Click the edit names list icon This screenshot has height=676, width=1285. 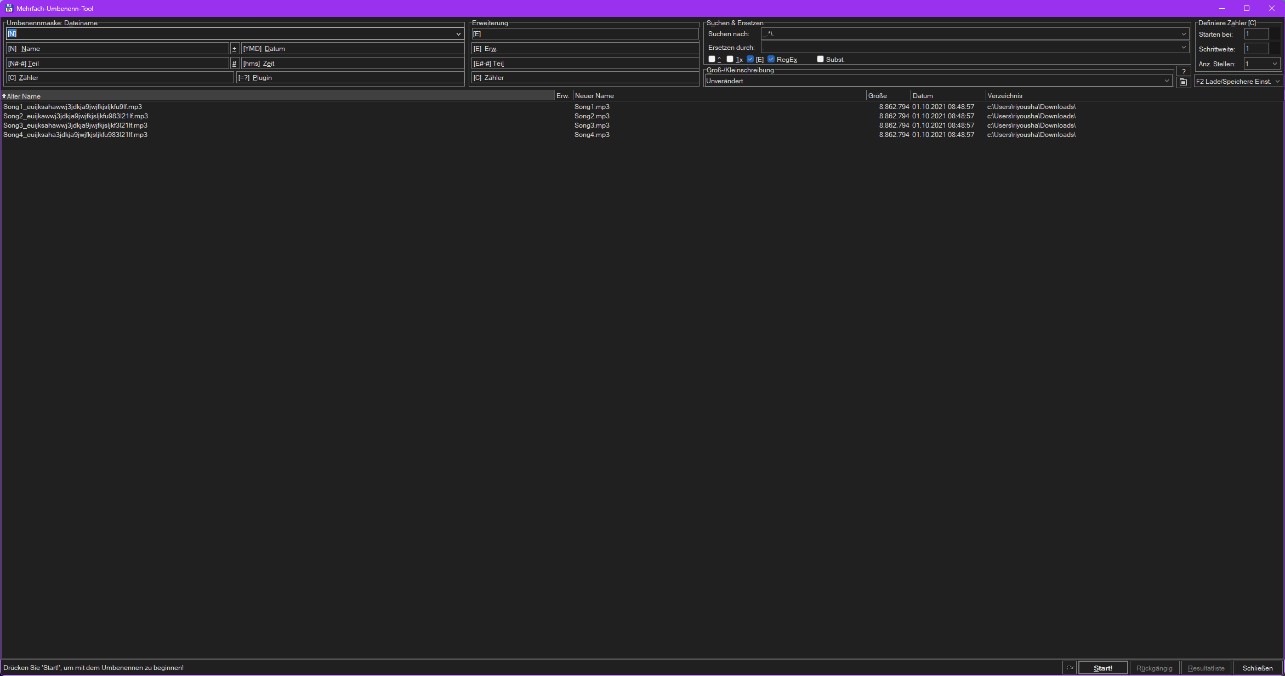[1183, 82]
